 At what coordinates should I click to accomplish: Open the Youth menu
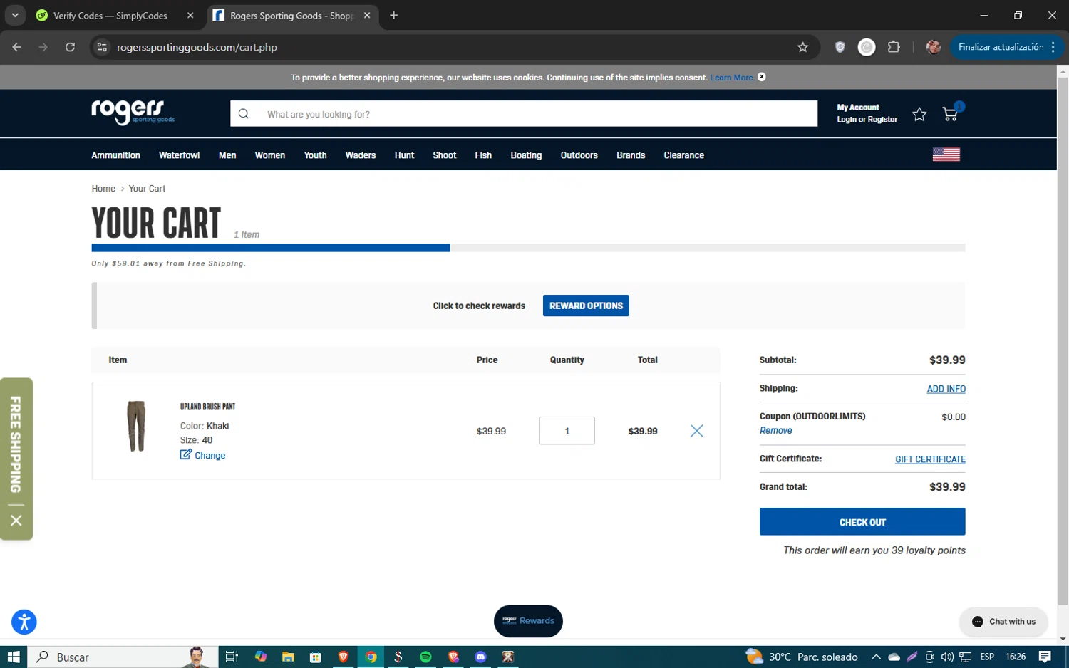pos(315,155)
